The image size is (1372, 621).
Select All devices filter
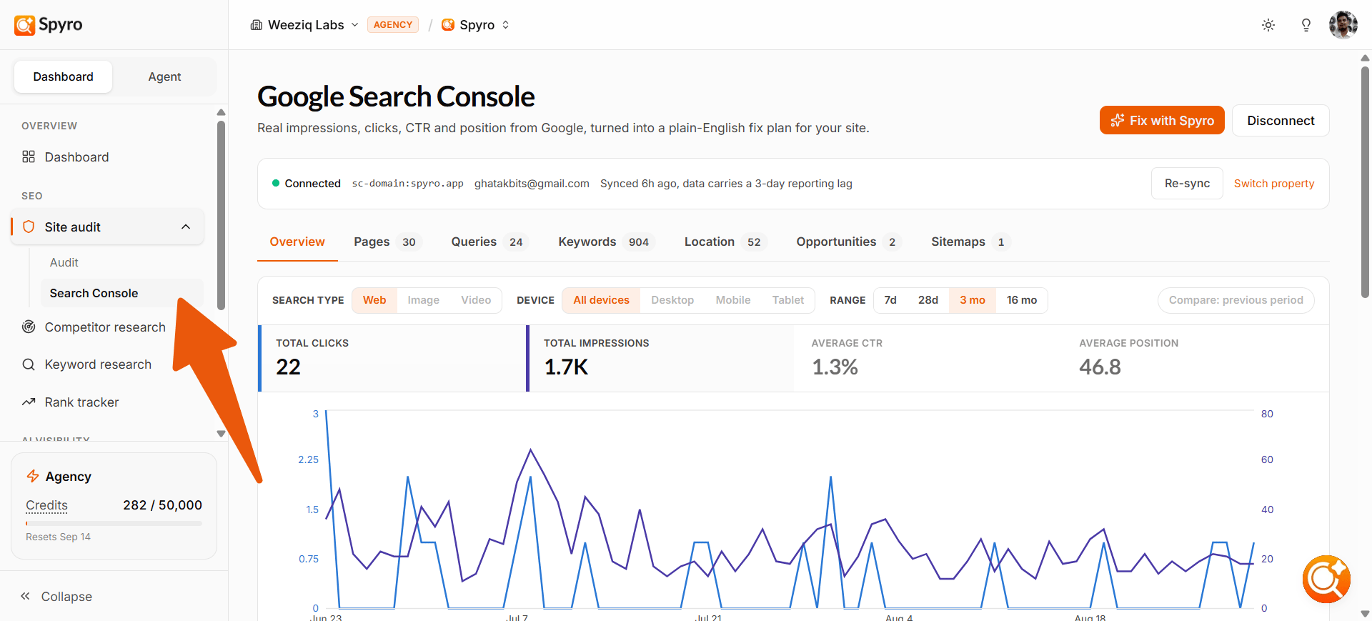[x=601, y=300]
